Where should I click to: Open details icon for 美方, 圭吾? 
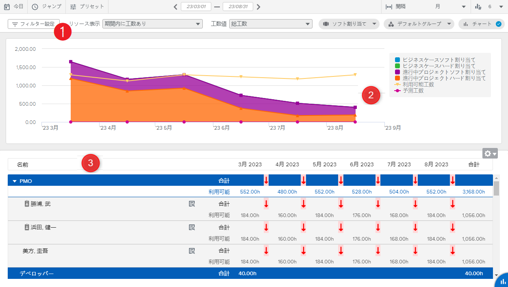(192, 251)
